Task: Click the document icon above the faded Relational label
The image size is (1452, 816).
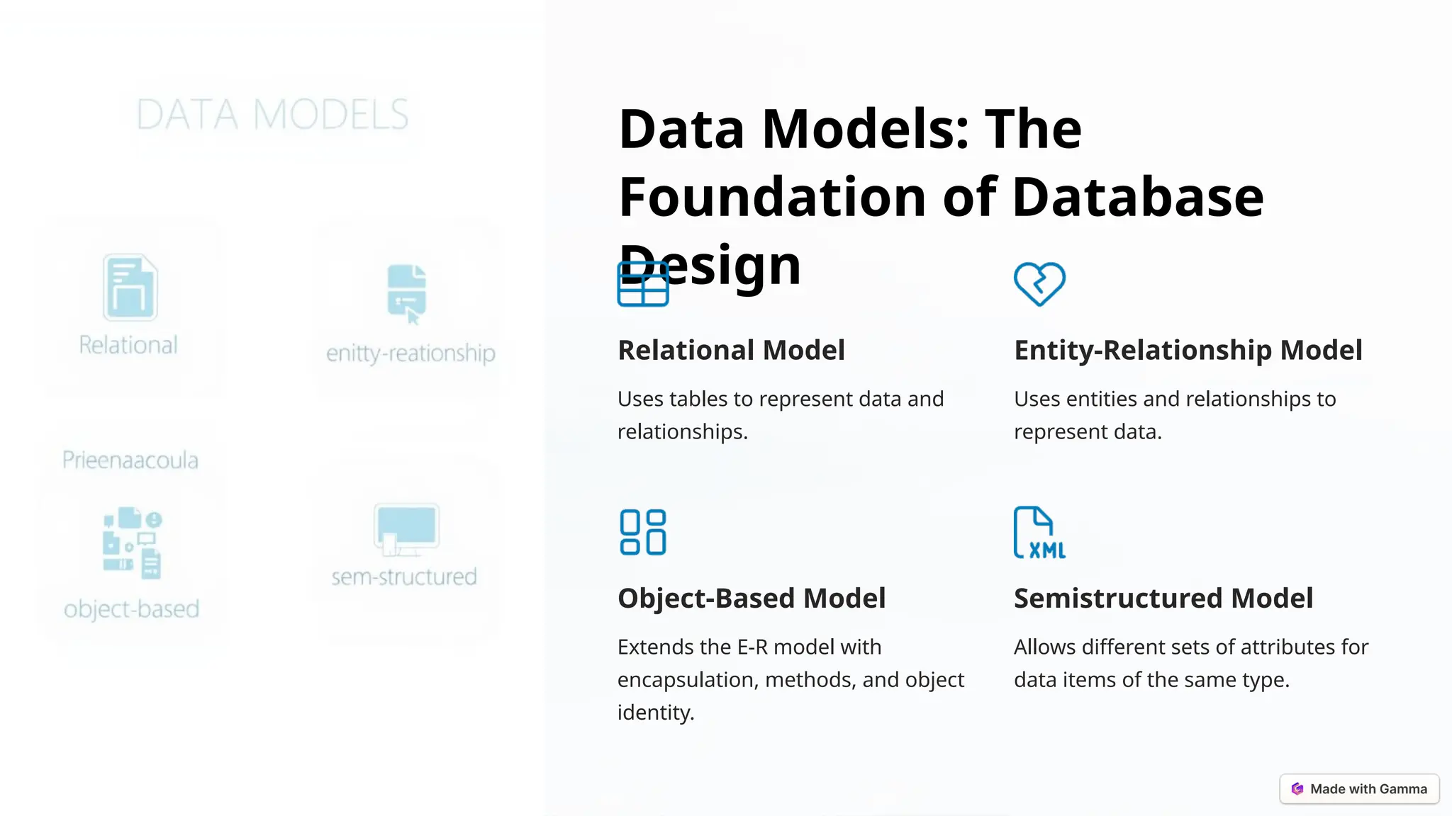Action: point(130,288)
